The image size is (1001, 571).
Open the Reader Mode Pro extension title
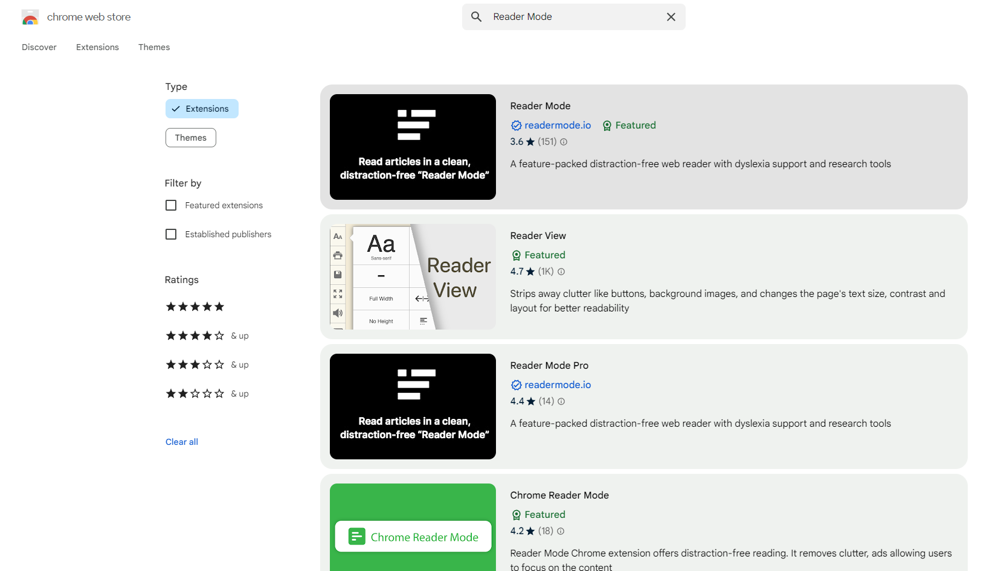point(549,365)
